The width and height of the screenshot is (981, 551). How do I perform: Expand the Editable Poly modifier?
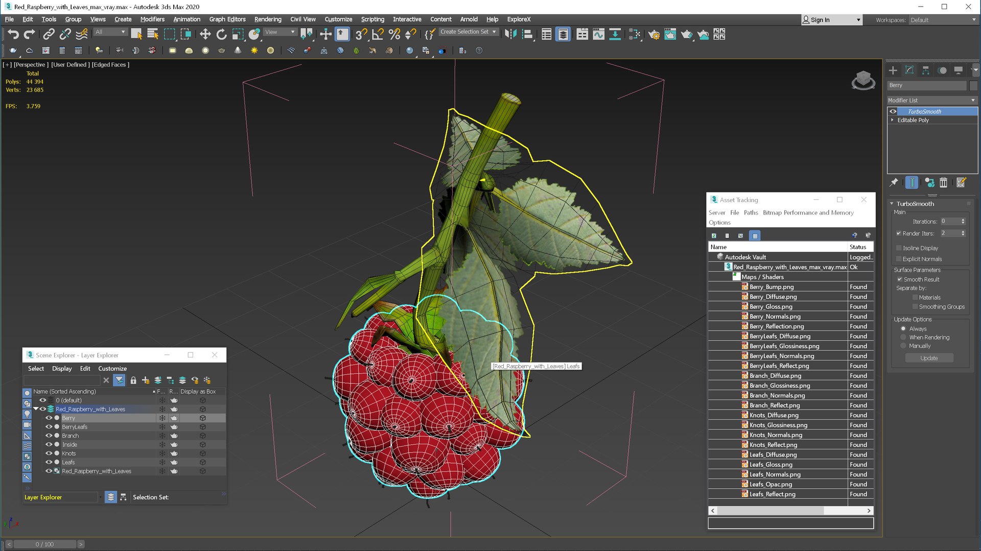coord(892,120)
